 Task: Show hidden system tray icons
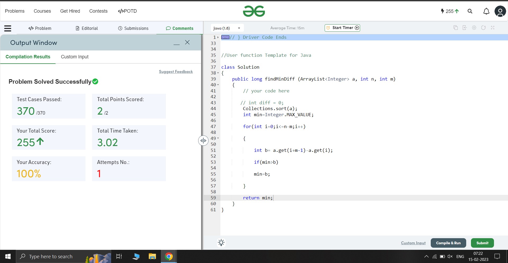[x=427, y=256]
